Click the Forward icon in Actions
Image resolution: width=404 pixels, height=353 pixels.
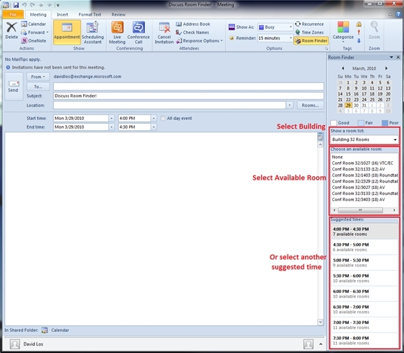[24, 32]
